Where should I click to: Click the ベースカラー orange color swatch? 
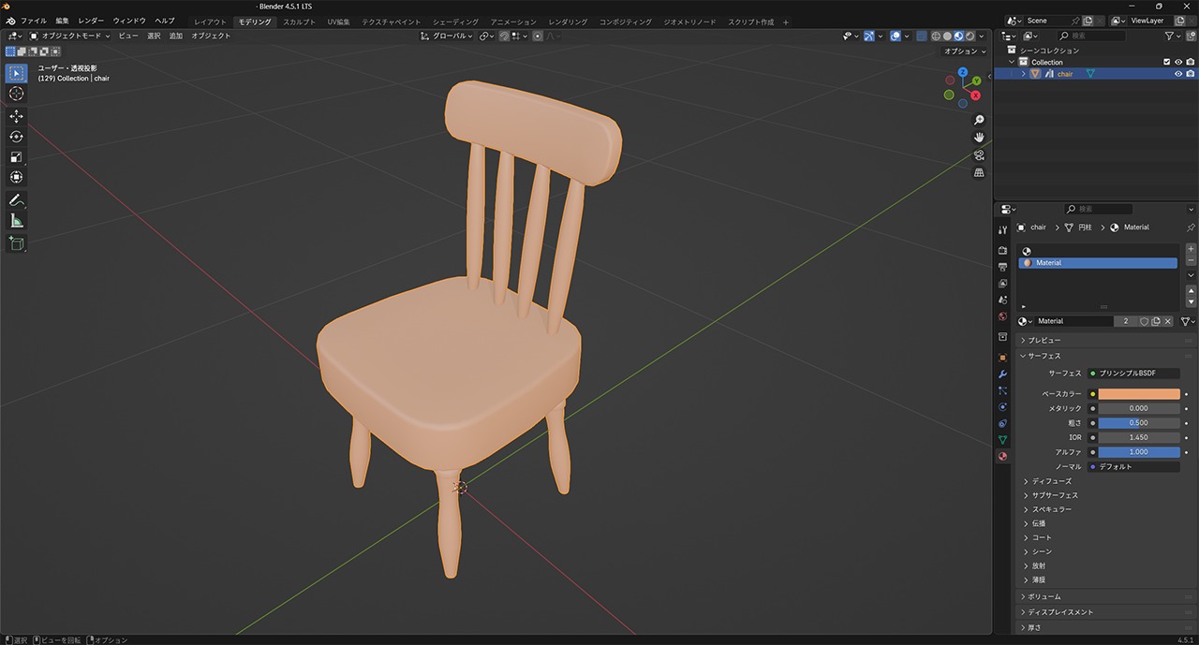(1138, 394)
